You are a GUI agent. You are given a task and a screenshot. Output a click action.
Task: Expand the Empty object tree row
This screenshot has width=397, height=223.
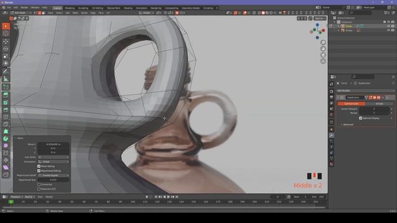[x=339, y=30]
